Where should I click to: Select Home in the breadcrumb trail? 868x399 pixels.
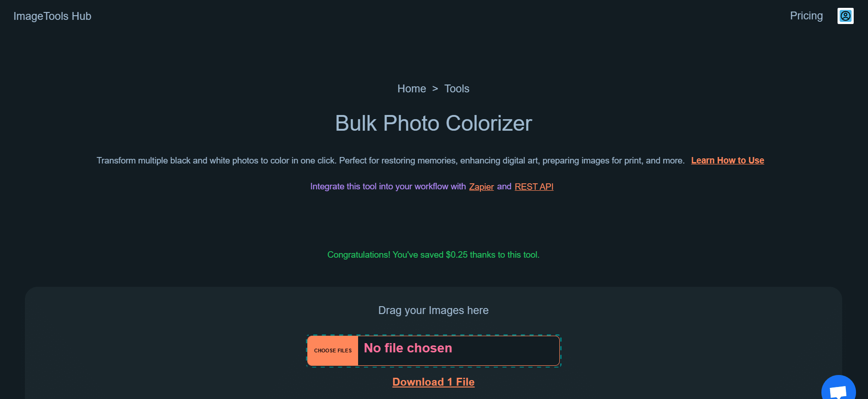click(411, 88)
